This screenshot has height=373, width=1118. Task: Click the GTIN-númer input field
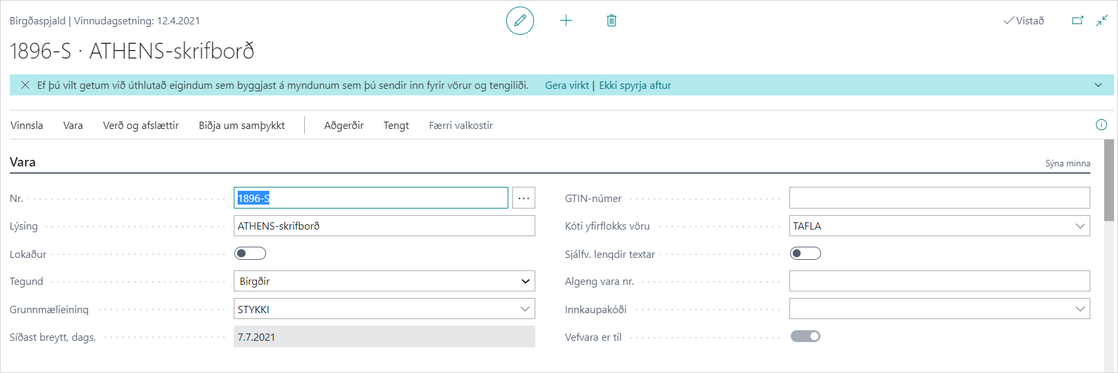939,198
